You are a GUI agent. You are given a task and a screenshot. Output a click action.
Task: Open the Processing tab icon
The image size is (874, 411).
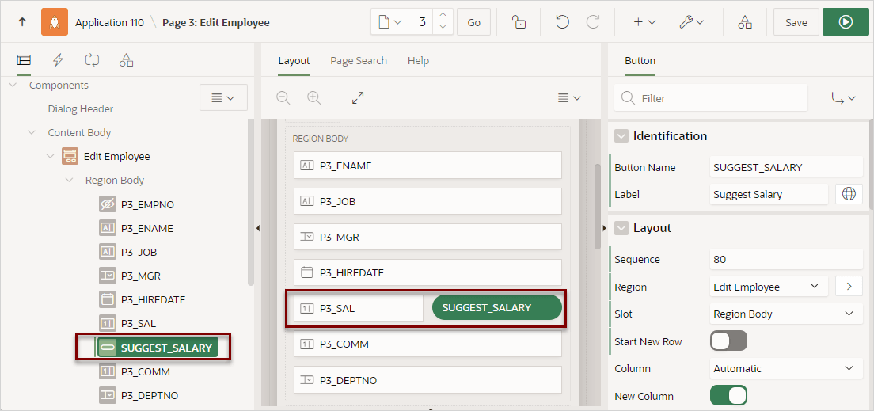click(x=92, y=59)
